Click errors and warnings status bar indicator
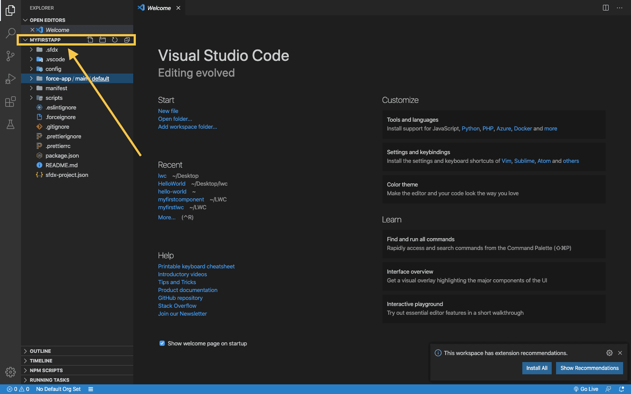 pyautogui.click(x=18, y=389)
